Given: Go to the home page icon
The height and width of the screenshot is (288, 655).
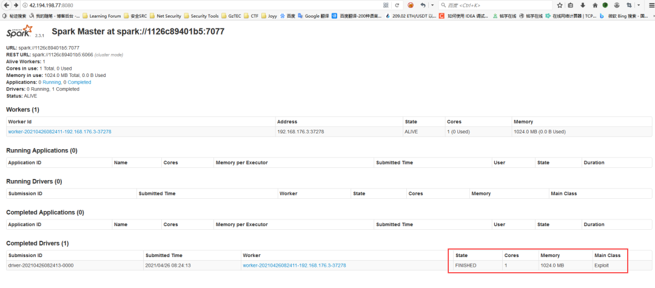Looking at the screenshot, I should [x=595, y=5].
